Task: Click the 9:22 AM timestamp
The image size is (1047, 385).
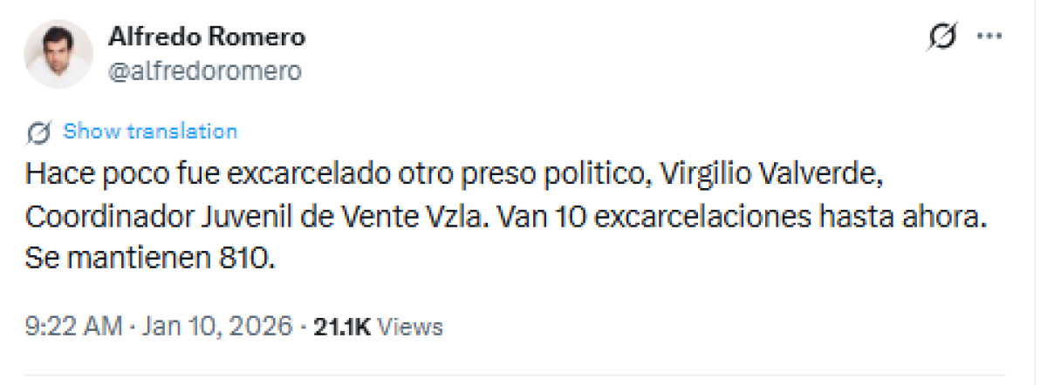Action: [73, 327]
